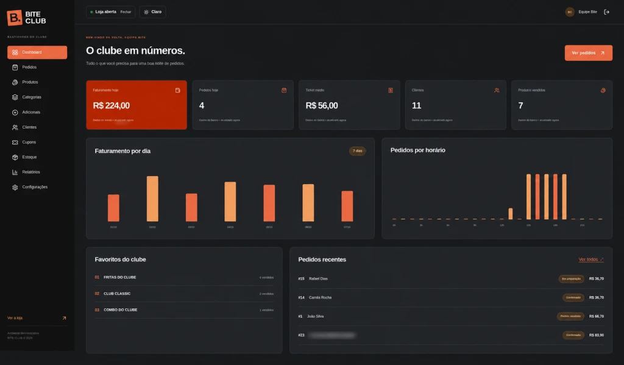Click Confirmado badge on order #23
624x365 pixels.
(573, 335)
